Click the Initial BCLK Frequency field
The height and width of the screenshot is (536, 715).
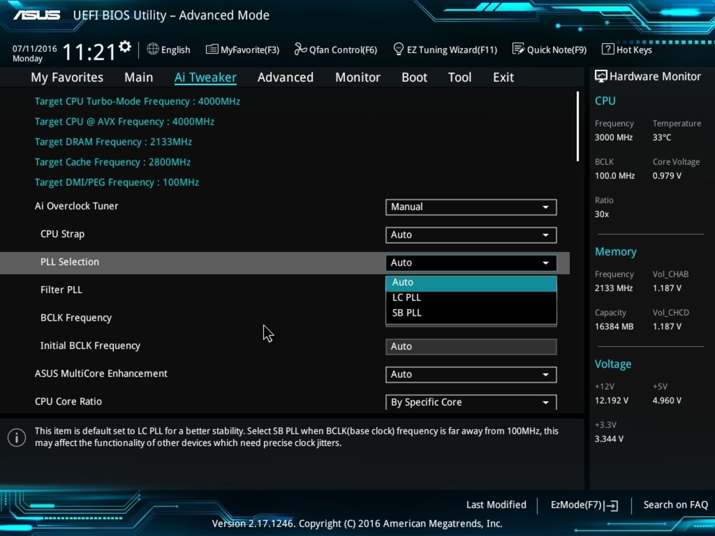point(471,347)
